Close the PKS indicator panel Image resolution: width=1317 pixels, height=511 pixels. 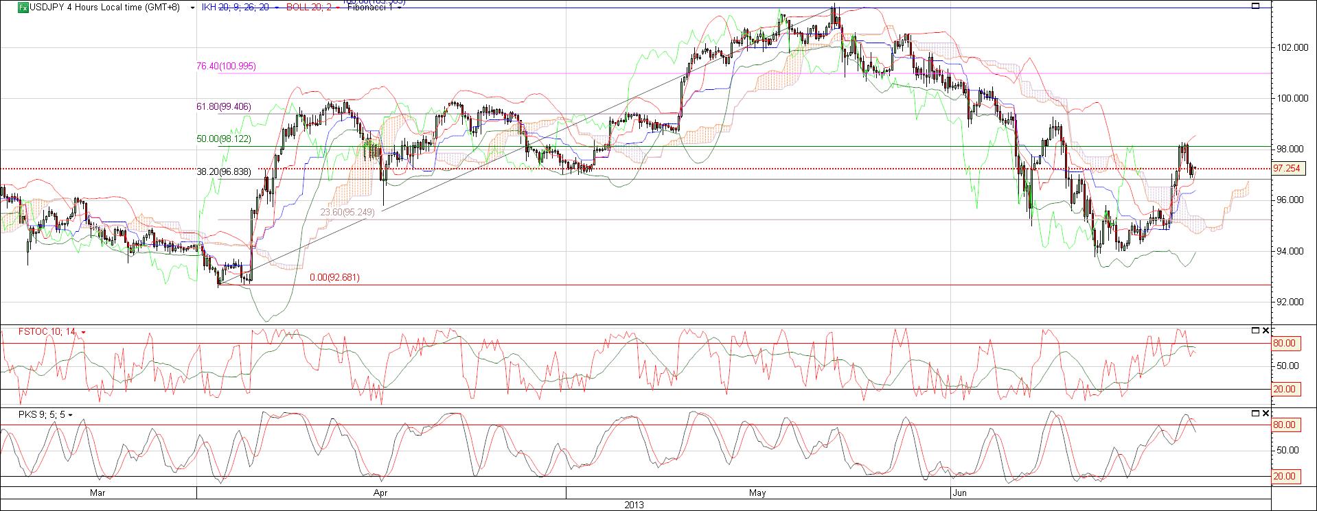point(1266,414)
